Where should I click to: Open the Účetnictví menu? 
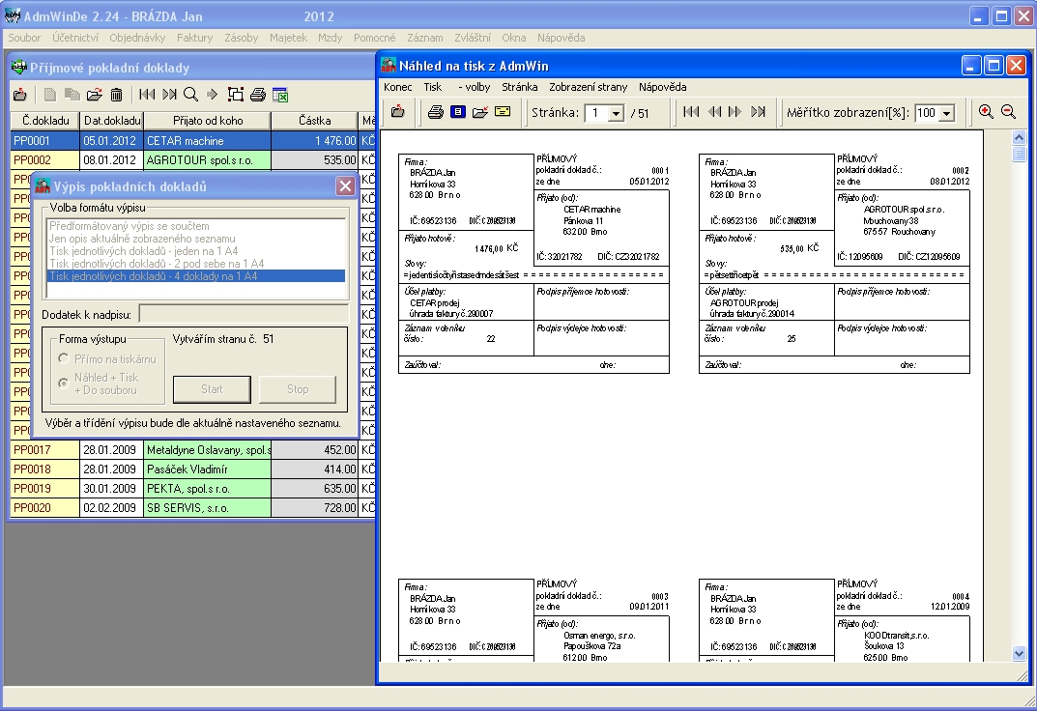click(x=75, y=38)
